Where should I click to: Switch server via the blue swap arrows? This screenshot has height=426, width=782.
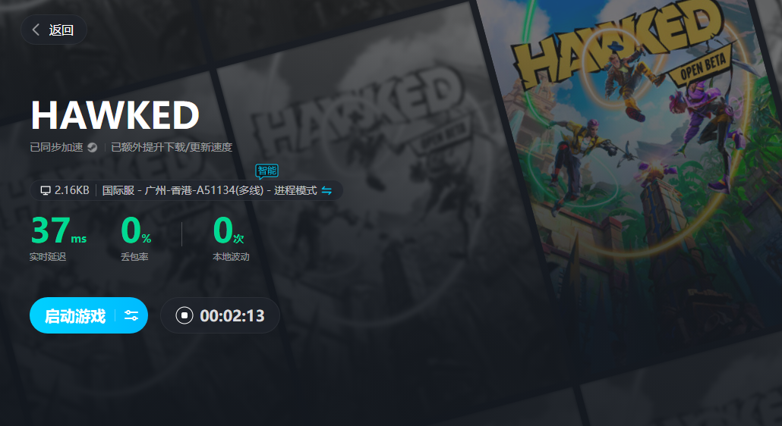[x=326, y=190]
